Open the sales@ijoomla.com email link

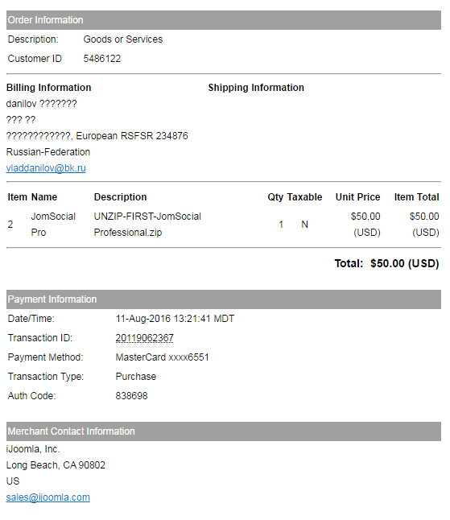click(x=48, y=497)
